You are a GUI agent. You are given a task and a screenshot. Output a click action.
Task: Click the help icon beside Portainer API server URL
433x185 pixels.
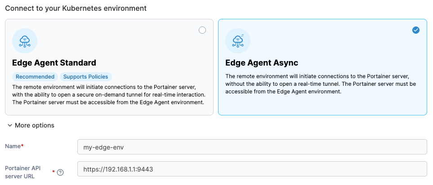pyautogui.click(x=60, y=172)
